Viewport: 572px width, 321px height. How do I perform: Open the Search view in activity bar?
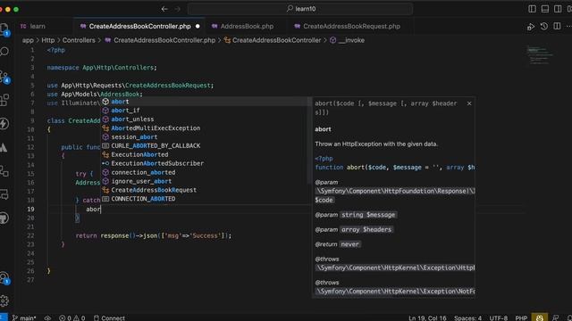(4, 52)
